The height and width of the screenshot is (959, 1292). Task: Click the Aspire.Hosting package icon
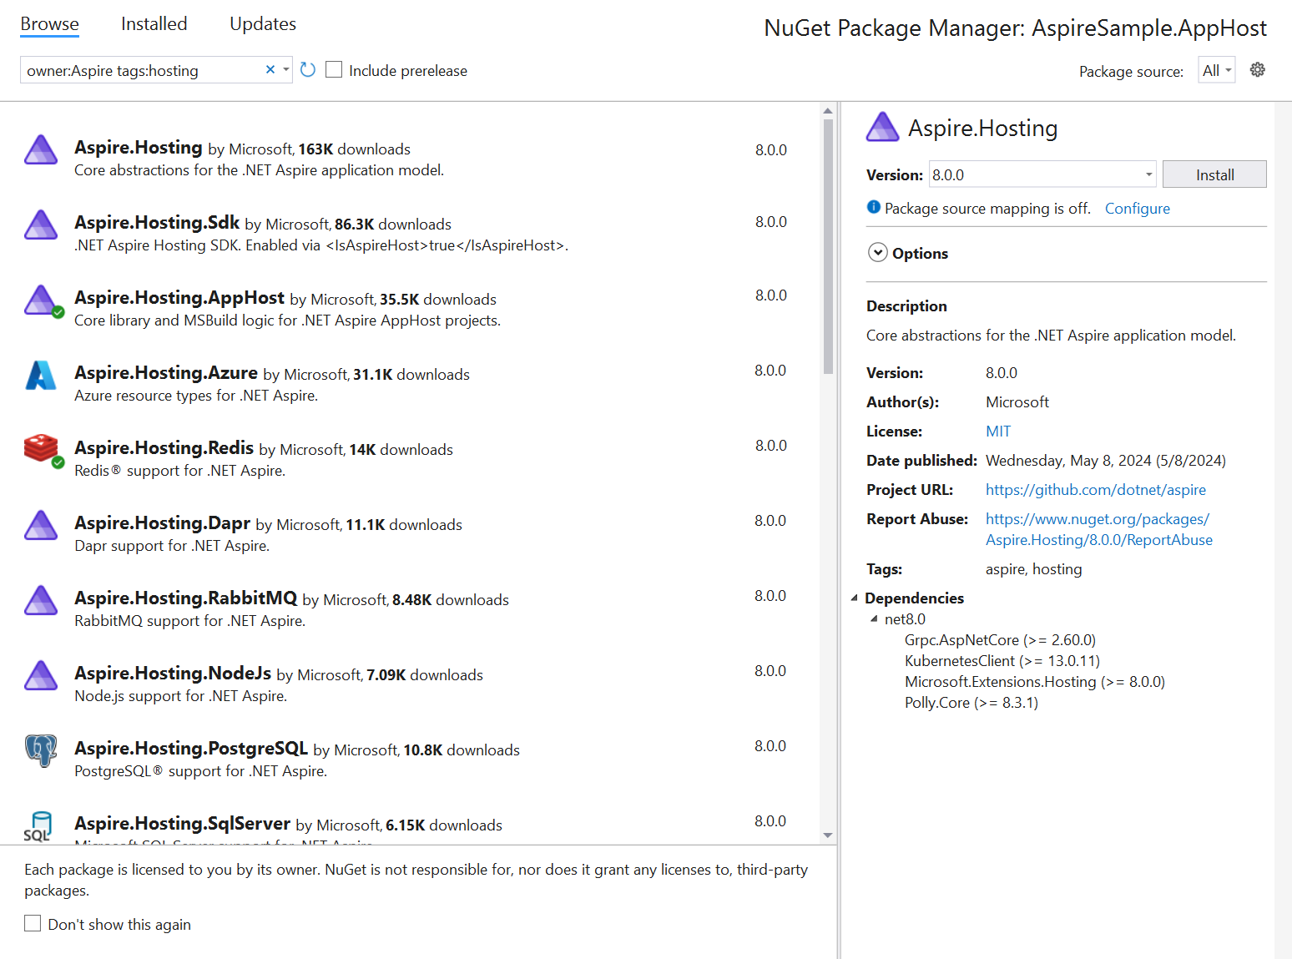(x=40, y=150)
